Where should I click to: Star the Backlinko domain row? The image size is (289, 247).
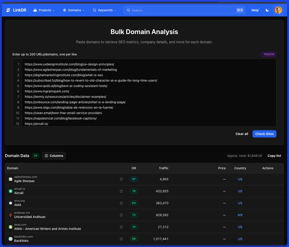click(121, 238)
